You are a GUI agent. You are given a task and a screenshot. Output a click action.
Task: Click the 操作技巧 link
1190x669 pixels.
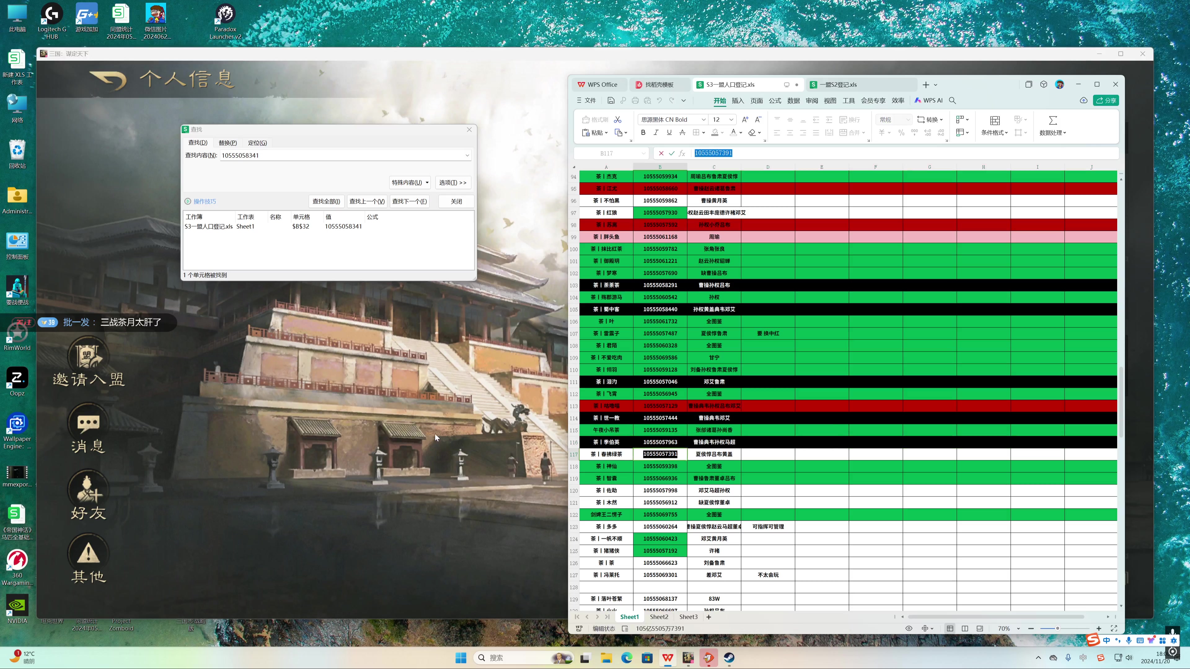pyautogui.click(x=204, y=201)
